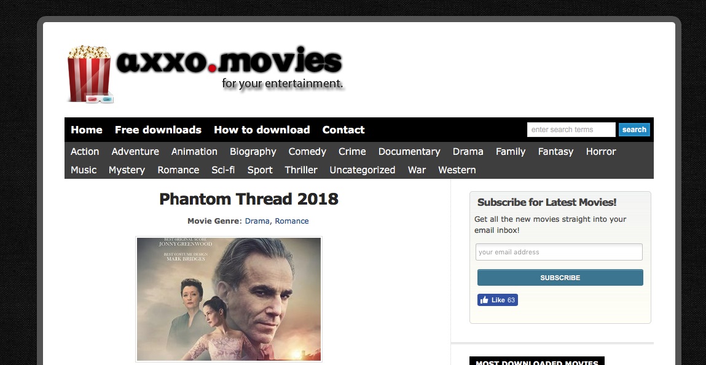The height and width of the screenshot is (365, 706).
Task: Open the axxo.movies site logo banner
Action: coord(206,74)
